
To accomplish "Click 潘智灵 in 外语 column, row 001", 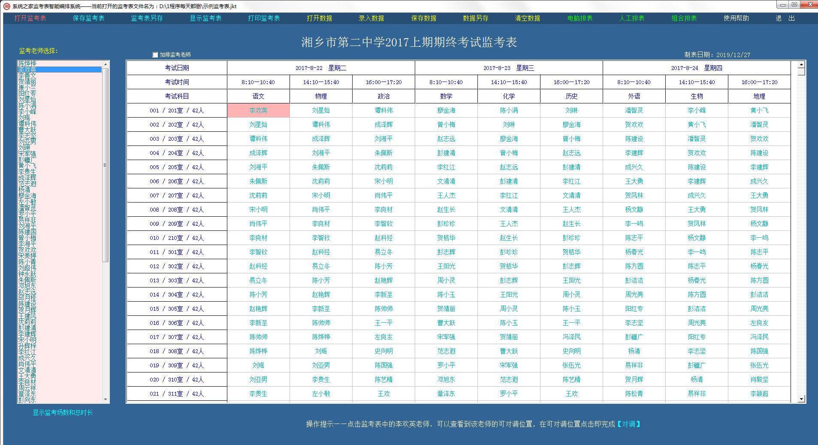I will (x=634, y=110).
